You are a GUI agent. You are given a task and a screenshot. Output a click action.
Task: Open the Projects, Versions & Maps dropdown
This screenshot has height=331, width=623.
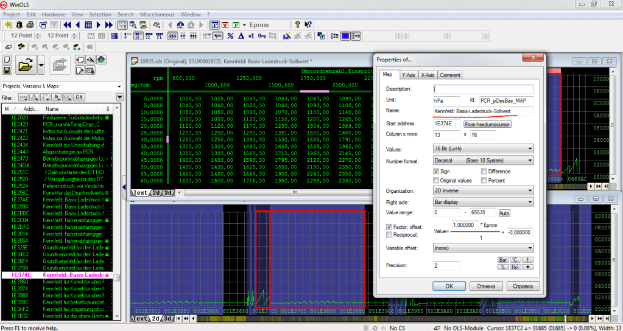[119, 86]
